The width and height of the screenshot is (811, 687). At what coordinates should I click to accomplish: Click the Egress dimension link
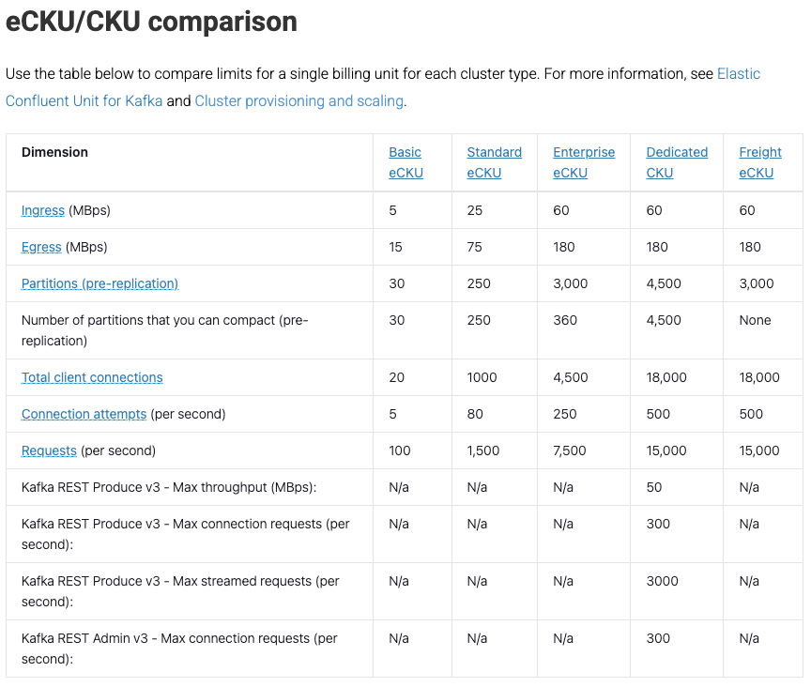41,247
